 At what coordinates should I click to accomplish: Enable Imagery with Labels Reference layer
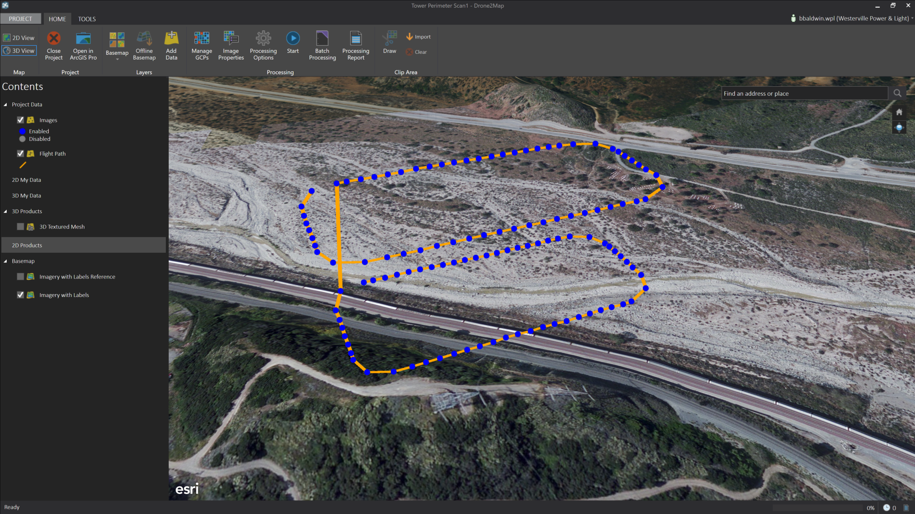(x=20, y=277)
